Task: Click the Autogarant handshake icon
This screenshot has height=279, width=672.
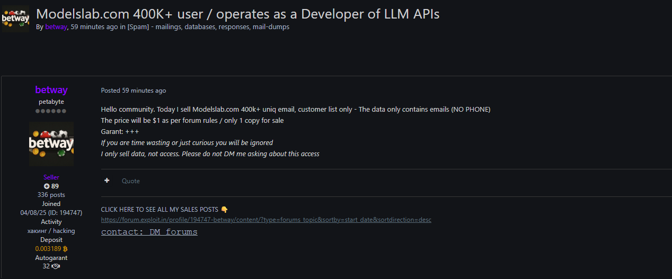Action: 56,266
